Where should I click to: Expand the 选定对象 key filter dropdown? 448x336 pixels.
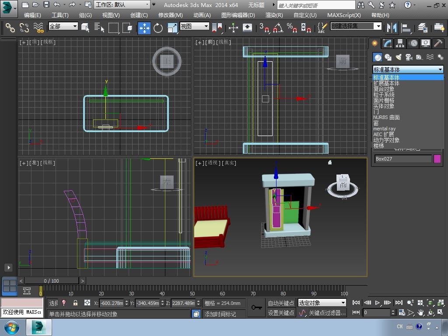pyautogui.click(x=322, y=303)
